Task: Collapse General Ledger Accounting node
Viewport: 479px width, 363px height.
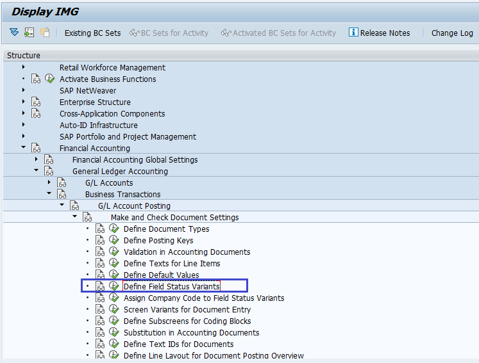Action: pyautogui.click(x=37, y=170)
